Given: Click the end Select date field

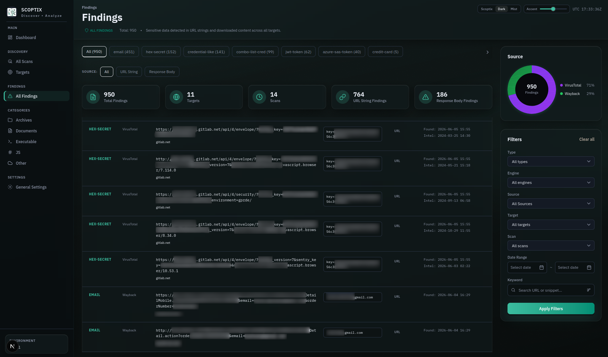Looking at the screenshot, I should click(x=575, y=267).
